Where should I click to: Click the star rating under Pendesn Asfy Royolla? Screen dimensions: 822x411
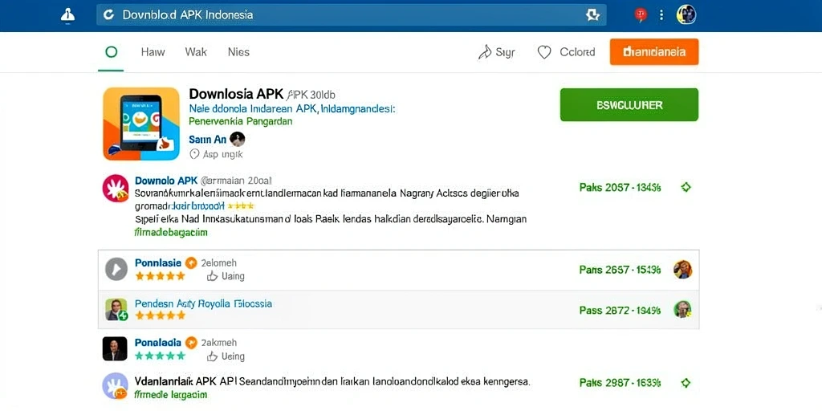(160, 315)
